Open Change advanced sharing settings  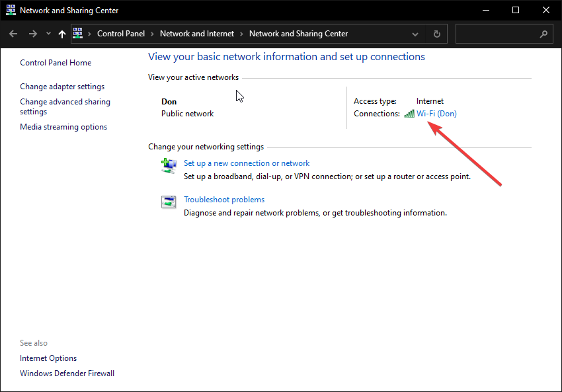[65, 107]
